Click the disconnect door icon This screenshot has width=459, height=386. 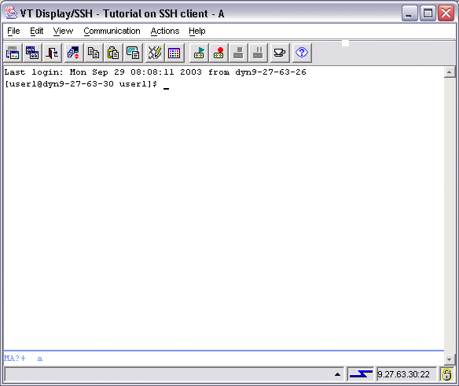click(x=52, y=53)
